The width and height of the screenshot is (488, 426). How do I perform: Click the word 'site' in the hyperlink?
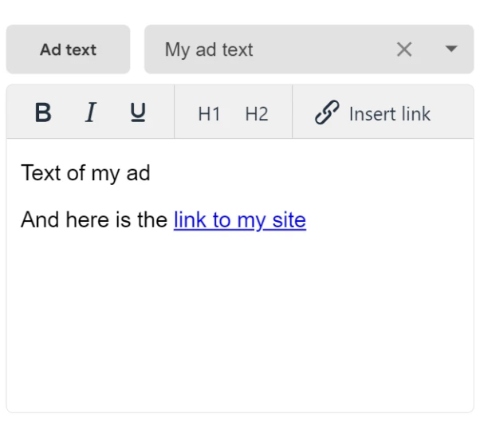click(289, 219)
